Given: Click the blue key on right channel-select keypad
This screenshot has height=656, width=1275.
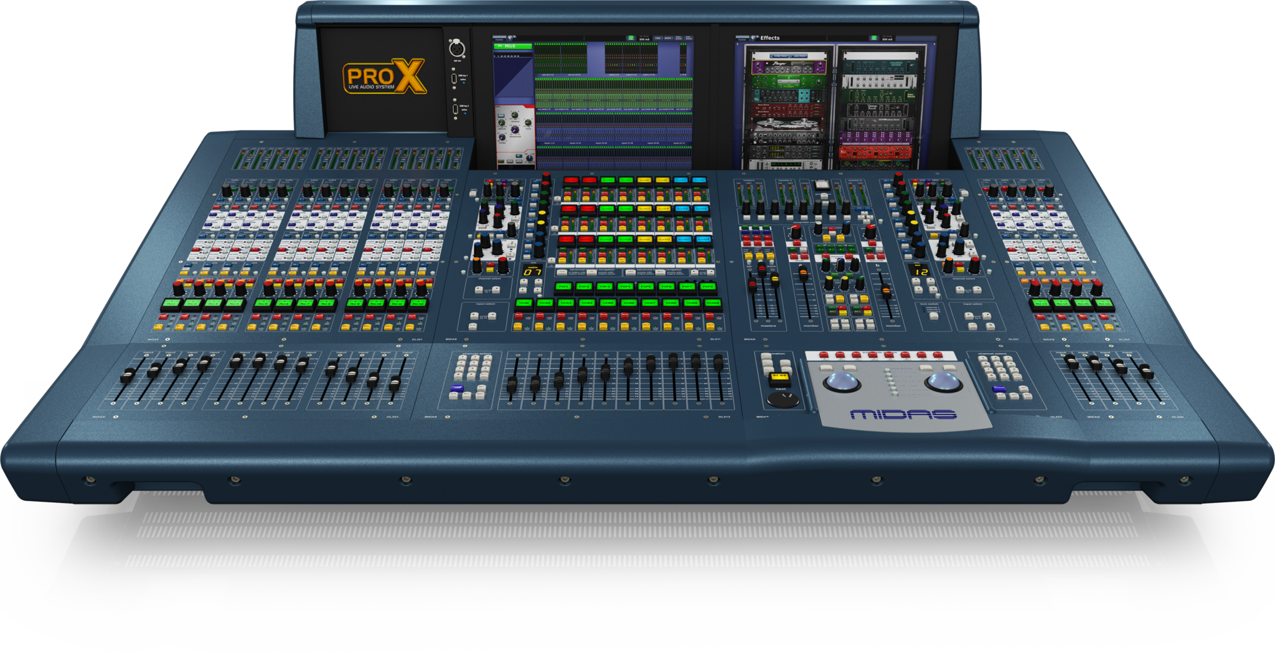Looking at the screenshot, I should 999,389.
